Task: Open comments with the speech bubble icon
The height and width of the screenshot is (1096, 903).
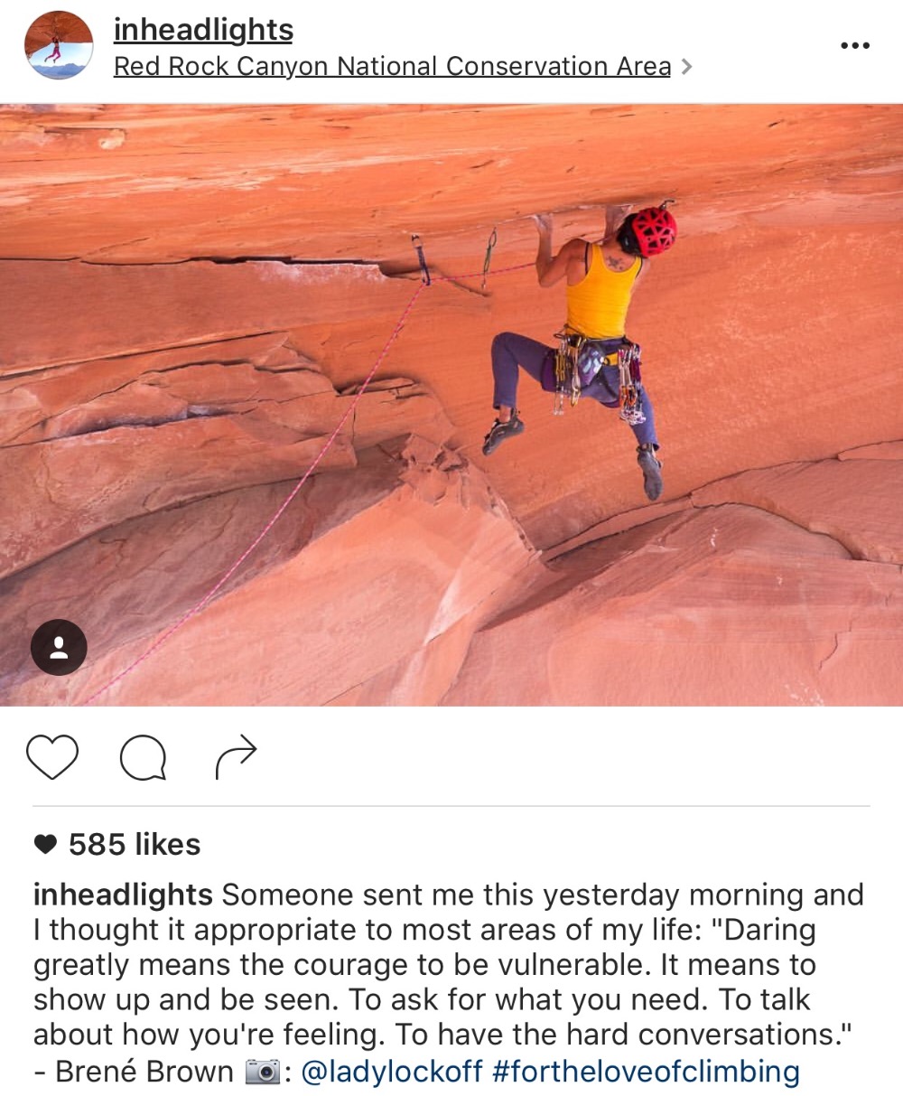Action: pyautogui.click(x=144, y=757)
